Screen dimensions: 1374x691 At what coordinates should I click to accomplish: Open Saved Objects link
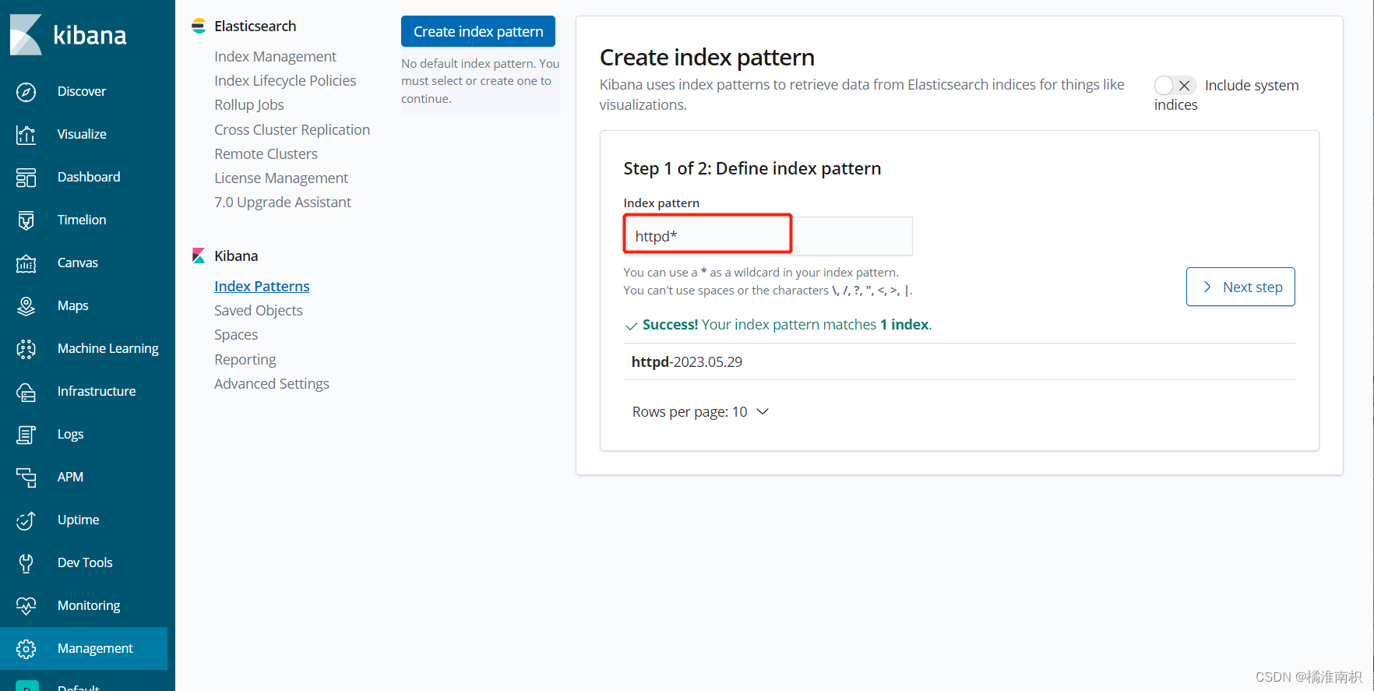pos(259,310)
